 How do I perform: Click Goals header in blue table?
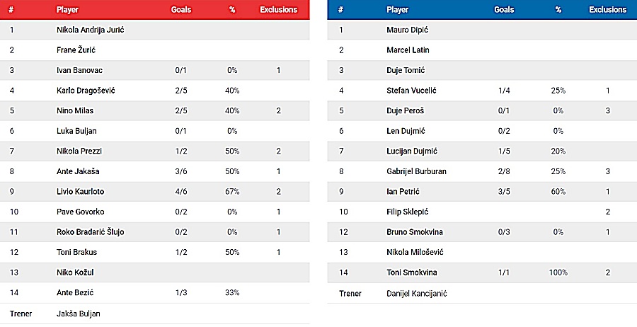tap(504, 10)
